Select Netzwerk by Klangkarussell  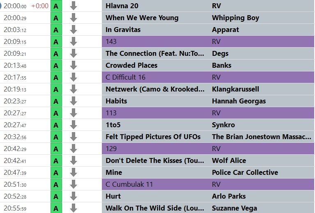208,89
